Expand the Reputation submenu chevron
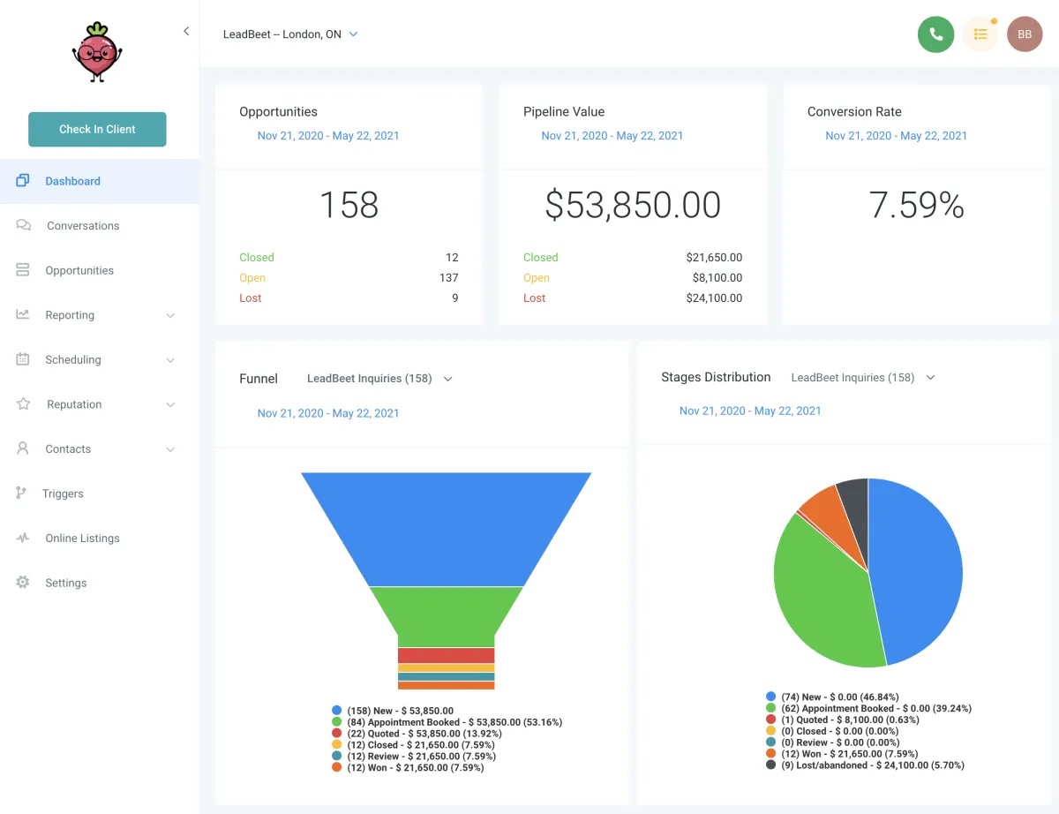The image size is (1059, 814). 170,404
